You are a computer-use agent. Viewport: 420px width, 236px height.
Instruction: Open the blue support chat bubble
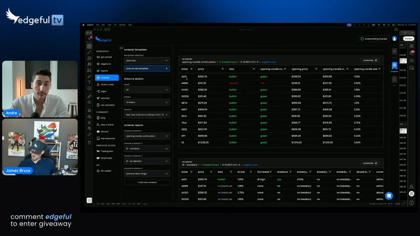pyautogui.click(x=389, y=196)
